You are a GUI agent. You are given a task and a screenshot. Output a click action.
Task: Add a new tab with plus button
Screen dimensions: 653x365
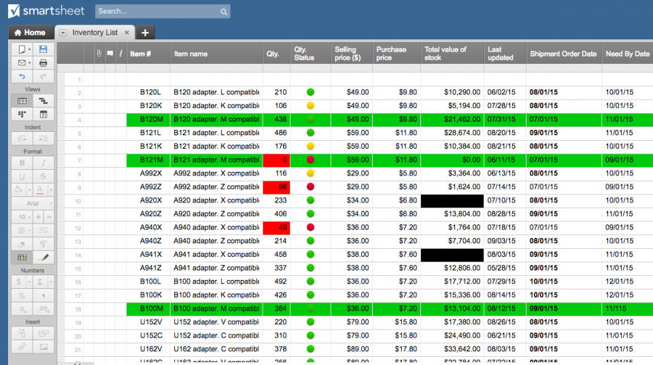(145, 33)
